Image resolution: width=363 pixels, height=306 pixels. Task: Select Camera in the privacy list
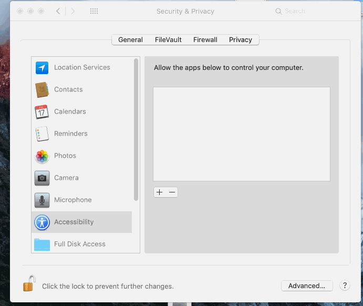click(82, 178)
